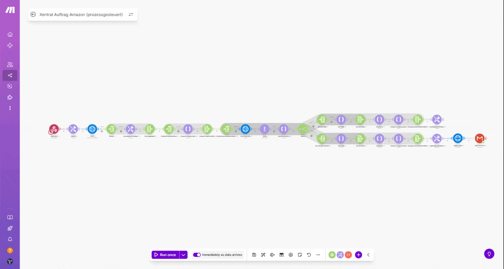Click the Home icon in the left sidebar
504x269 pixels.
point(10,34)
